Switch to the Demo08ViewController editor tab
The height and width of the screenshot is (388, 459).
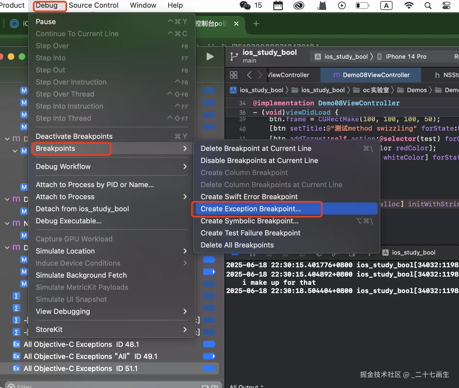click(371, 75)
